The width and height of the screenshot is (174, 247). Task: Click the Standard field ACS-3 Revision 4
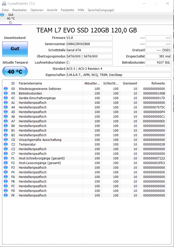(118, 69)
